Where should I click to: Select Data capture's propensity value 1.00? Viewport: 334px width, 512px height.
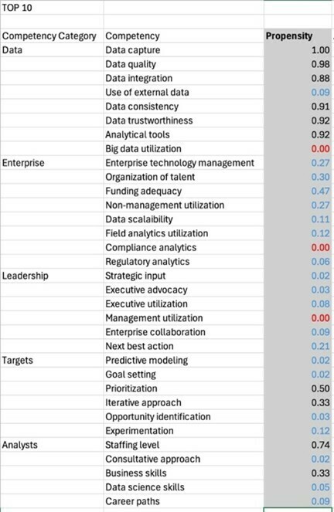point(298,50)
